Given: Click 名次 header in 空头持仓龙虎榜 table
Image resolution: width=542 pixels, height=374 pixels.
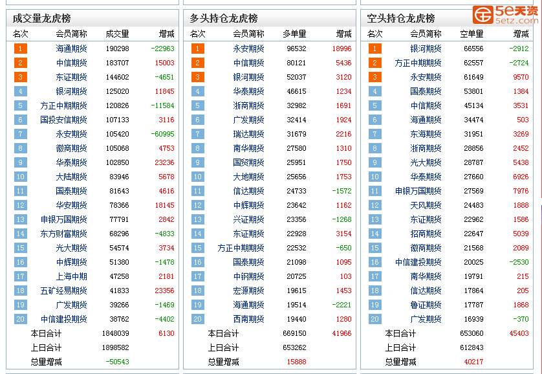Looking at the screenshot, I should pos(374,34).
